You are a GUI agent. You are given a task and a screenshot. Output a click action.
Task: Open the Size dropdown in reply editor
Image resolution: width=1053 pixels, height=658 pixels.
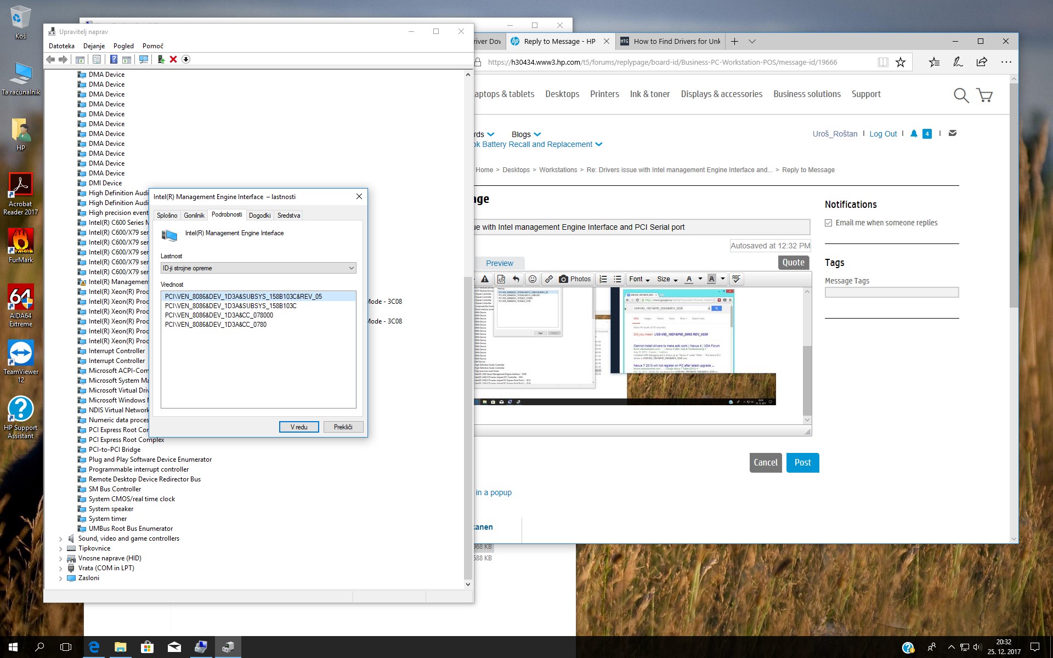pyautogui.click(x=667, y=279)
